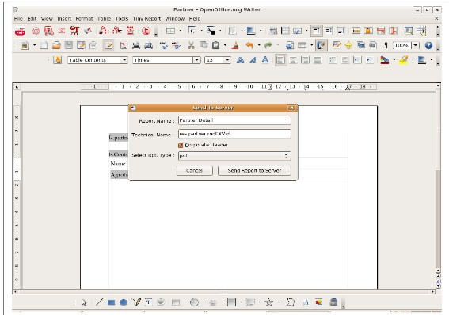Select the Freeform Line pencil tool
Image resolution: width=449 pixels, height=315 pixels.
[x=136, y=302]
